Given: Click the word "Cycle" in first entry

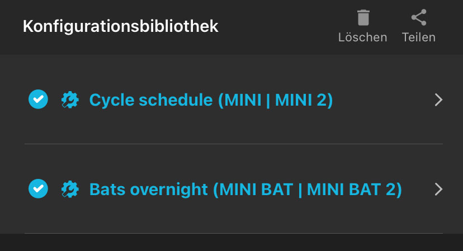Looking at the screenshot, I should pyautogui.click(x=111, y=100).
